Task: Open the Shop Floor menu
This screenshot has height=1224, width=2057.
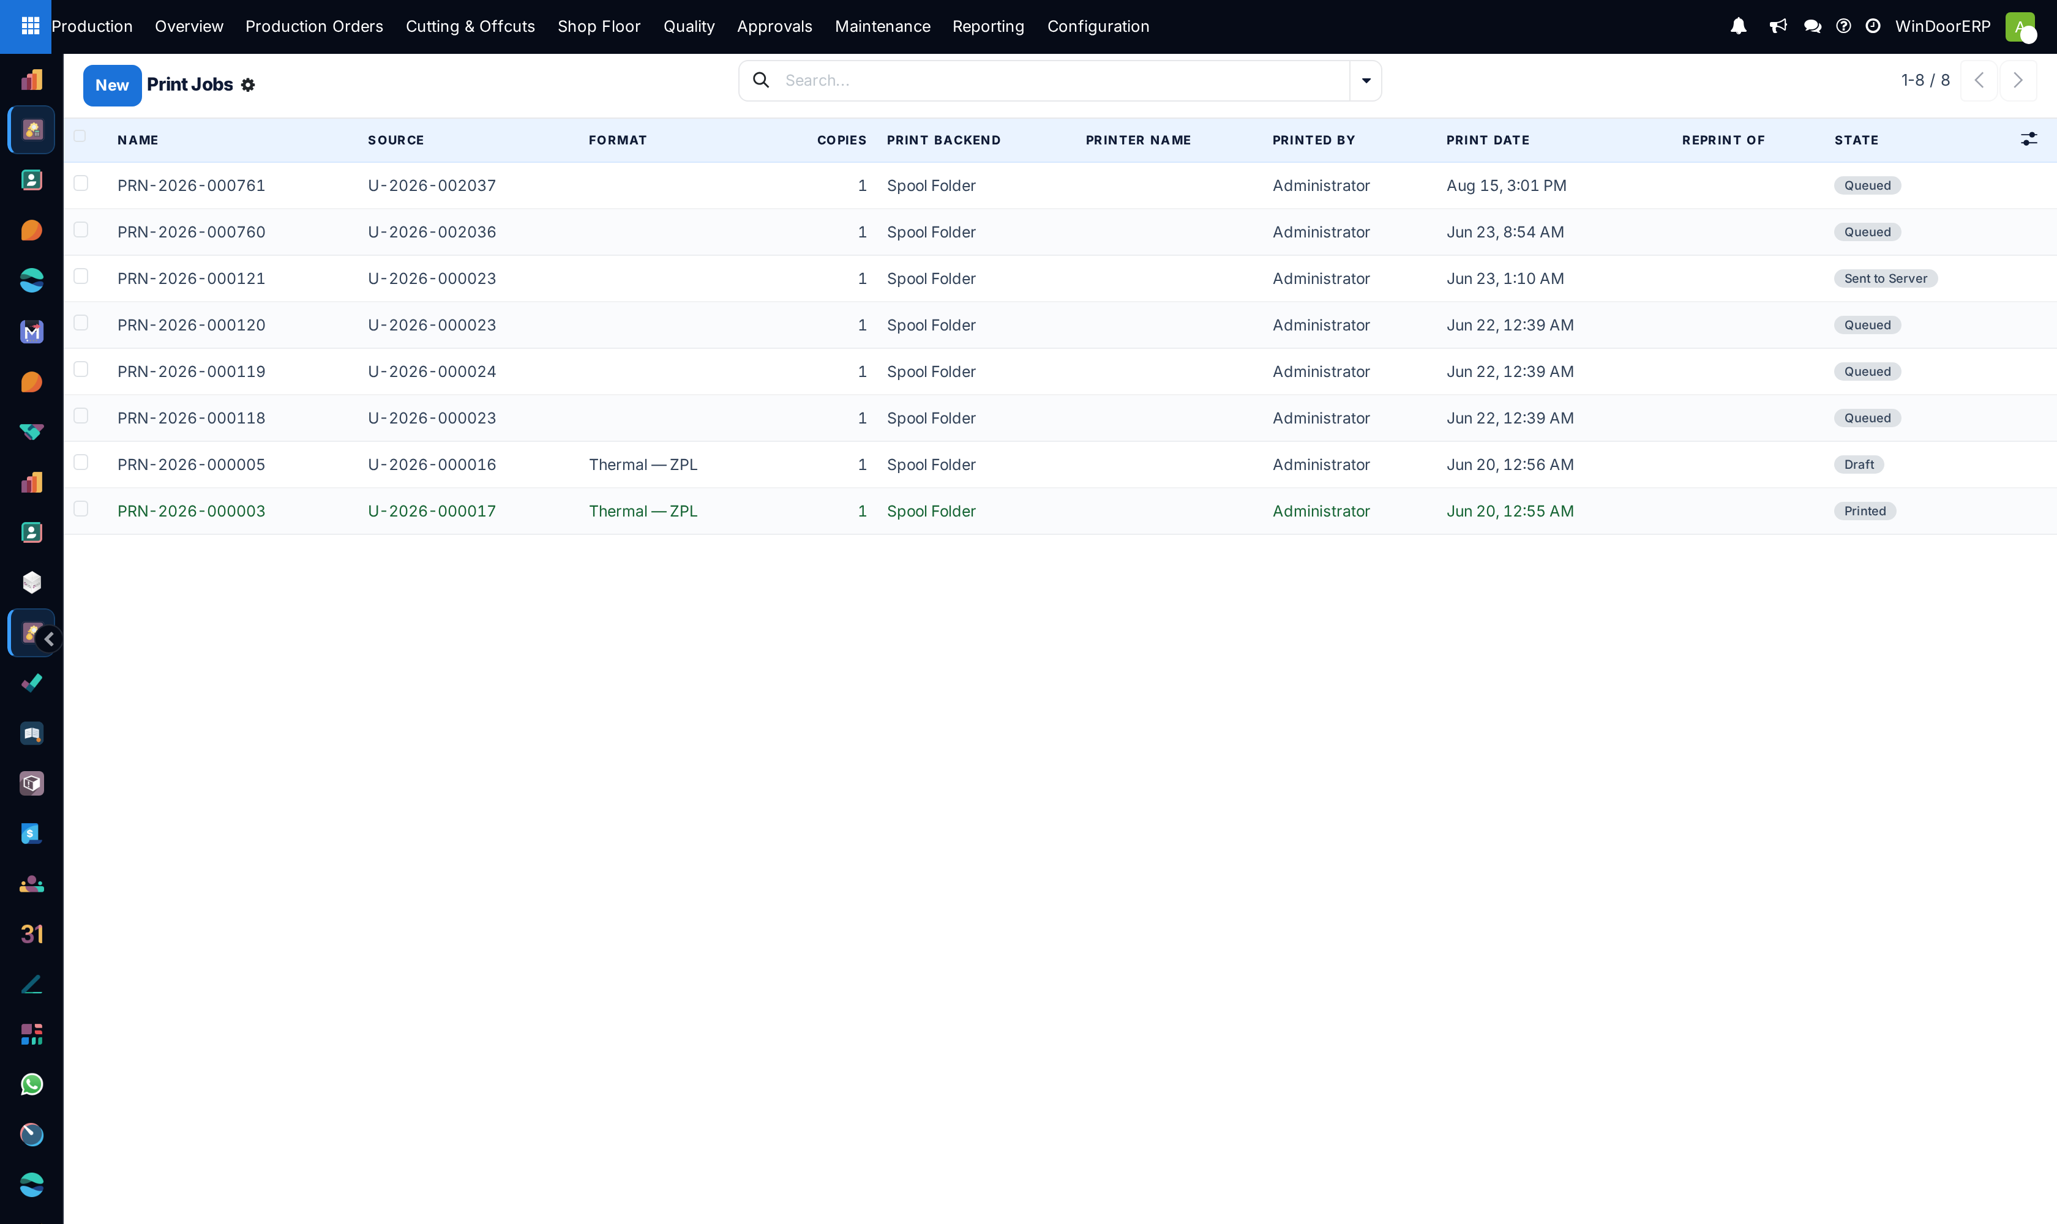Action: coord(599,26)
